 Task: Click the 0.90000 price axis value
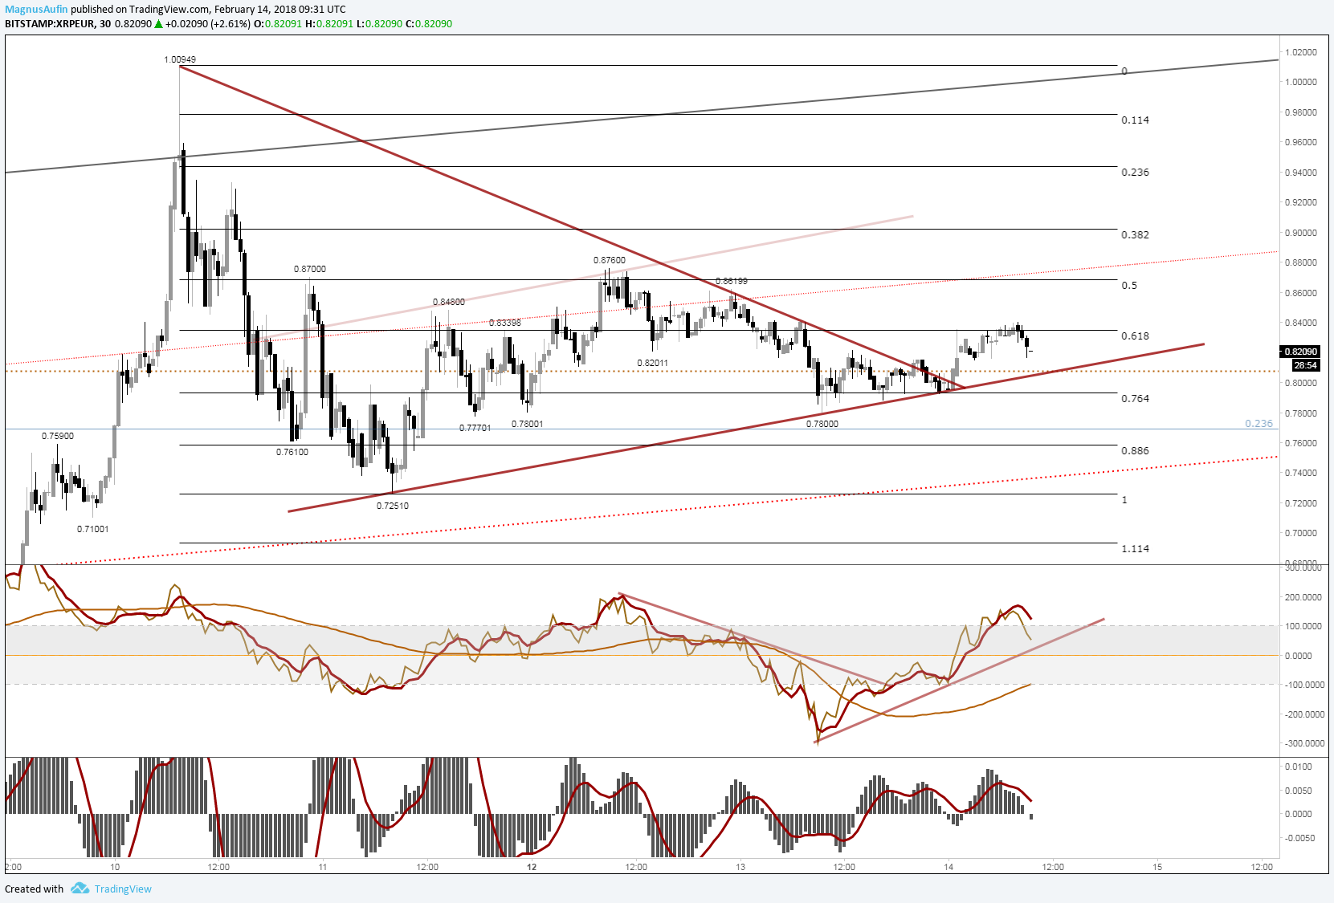pos(1301,233)
